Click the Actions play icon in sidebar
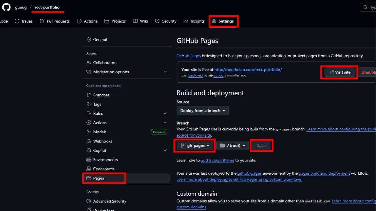 pos(89,123)
